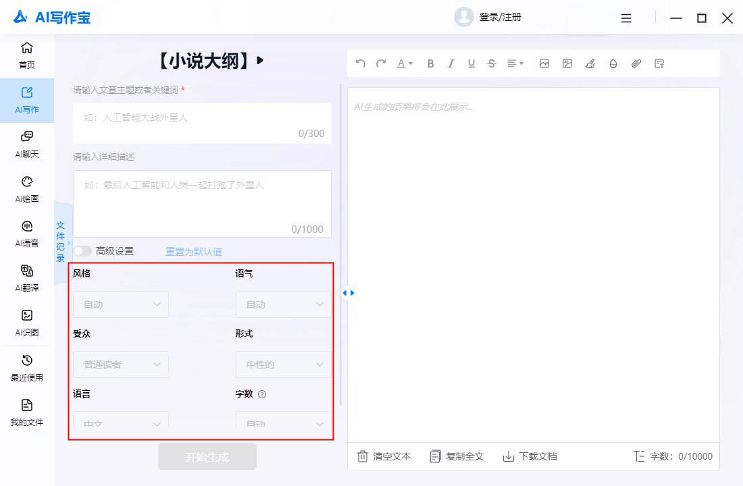This screenshot has height=486, width=743.
Task: Open the 语气 tone dropdown
Action: 282,304
